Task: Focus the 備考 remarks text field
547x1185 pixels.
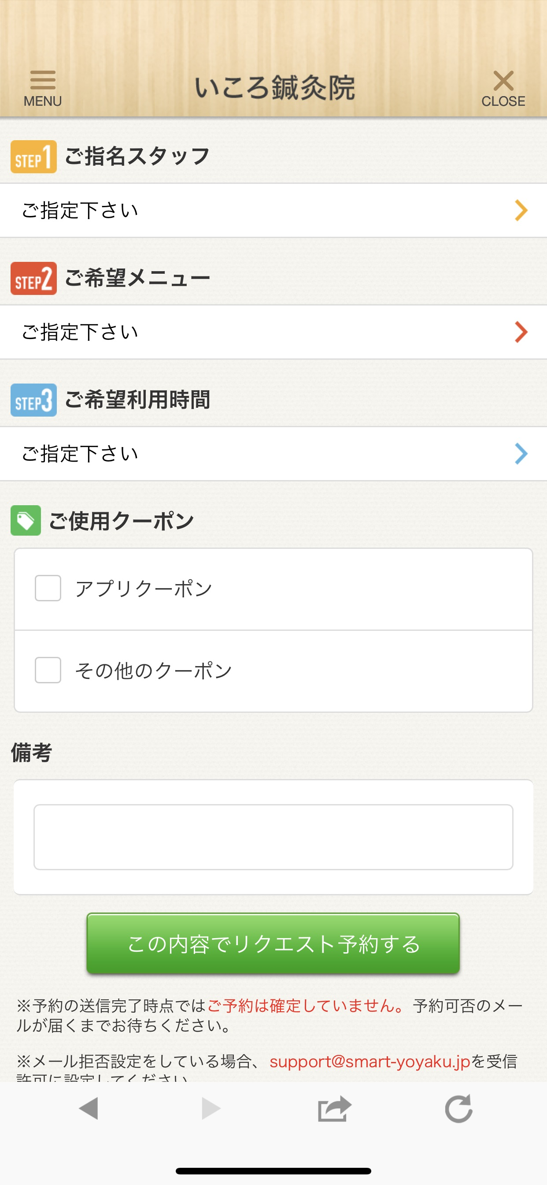Action: [x=273, y=837]
